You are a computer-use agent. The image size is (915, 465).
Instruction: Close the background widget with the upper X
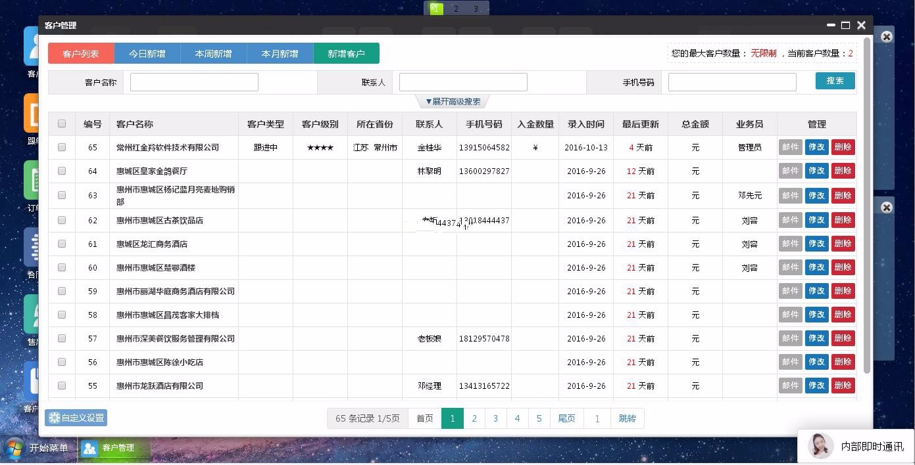887,36
